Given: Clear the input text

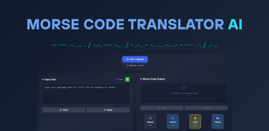Looking at the screenshot, I should click(64, 110).
